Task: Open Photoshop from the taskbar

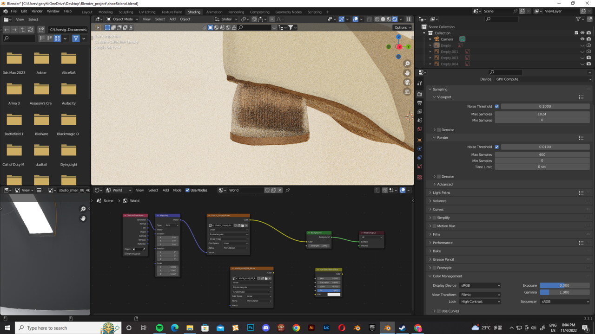Action: coord(251,328)
